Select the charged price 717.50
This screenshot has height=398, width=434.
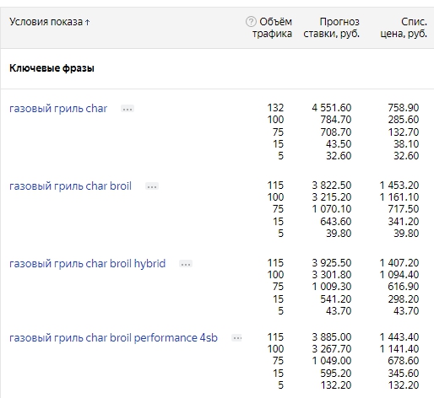click(x=404, y=209)
